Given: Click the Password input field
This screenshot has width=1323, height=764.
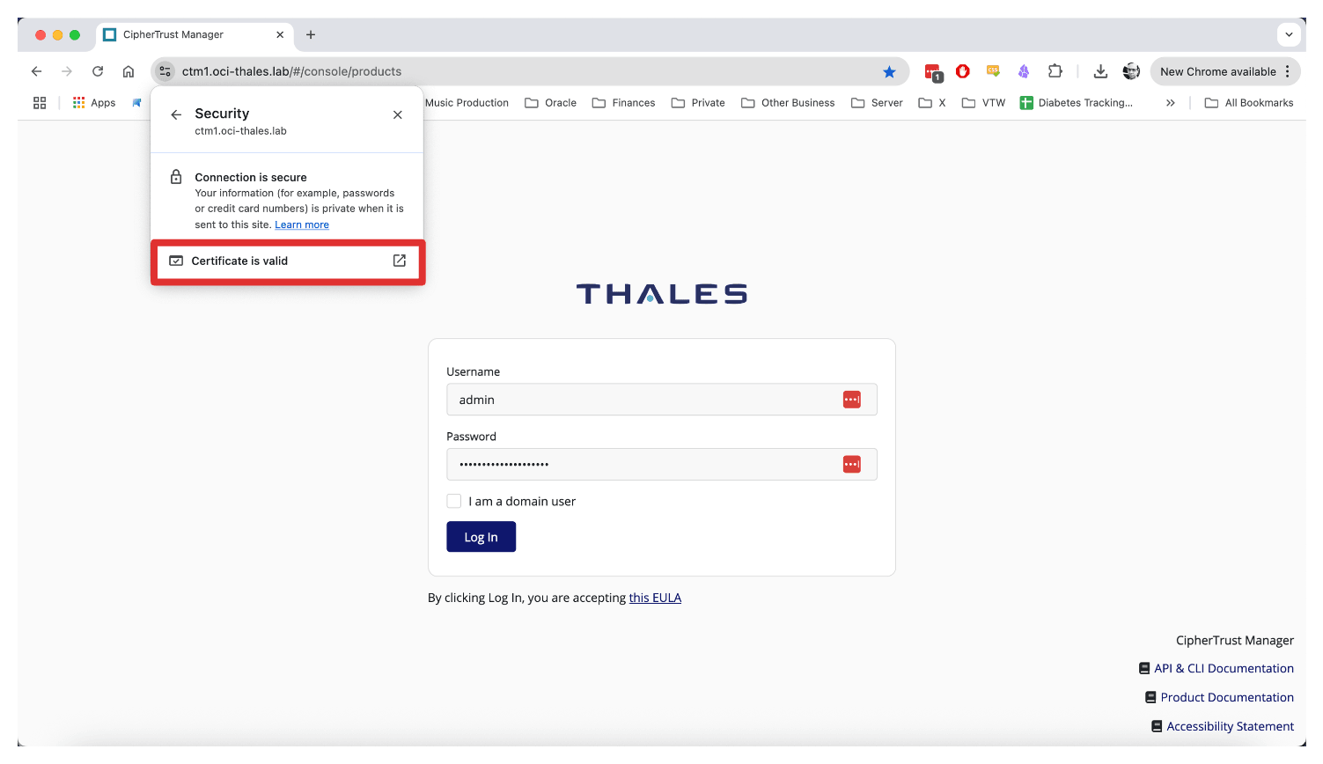Looking at the screenshot, I should coord(662,465).
